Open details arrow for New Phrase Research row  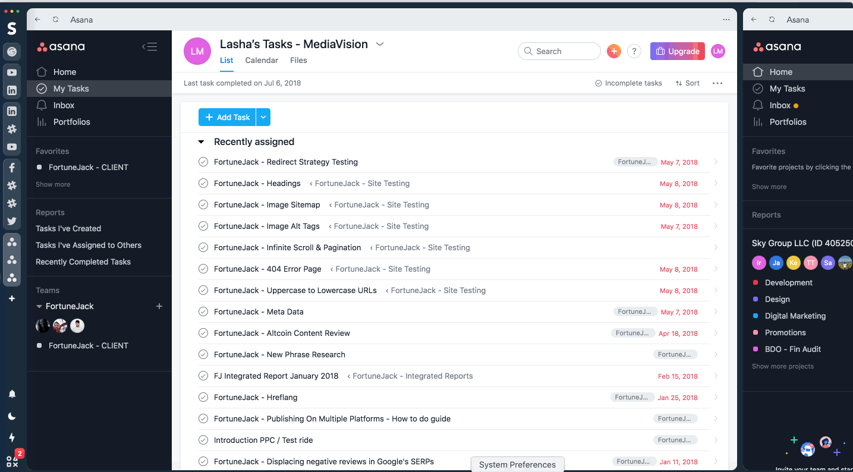click(x=716, y=354)
